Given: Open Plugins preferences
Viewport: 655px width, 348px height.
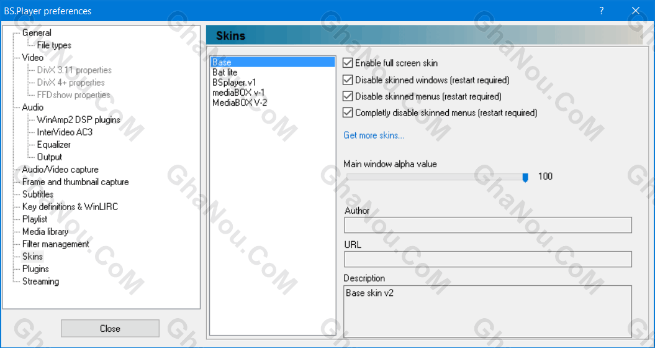Looking at the screenshot, I should point(35,269).
